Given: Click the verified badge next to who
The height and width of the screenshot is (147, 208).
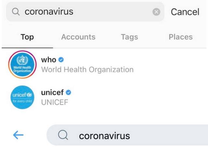Looking at the screenshot, I should 61,60.
